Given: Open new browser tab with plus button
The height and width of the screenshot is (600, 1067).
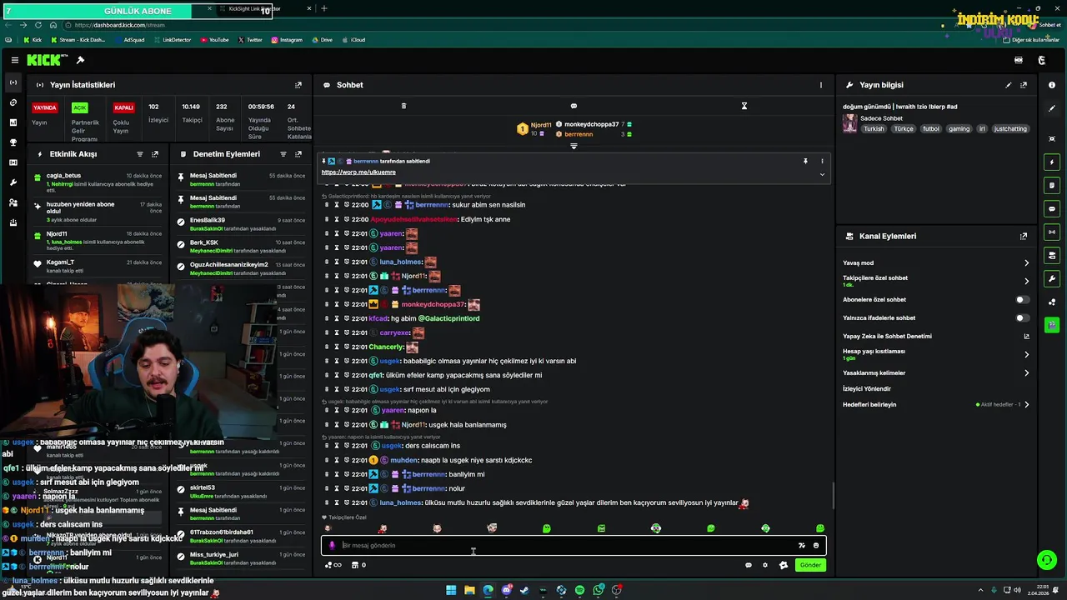Looking at the screenshot, I should (324, 8).
